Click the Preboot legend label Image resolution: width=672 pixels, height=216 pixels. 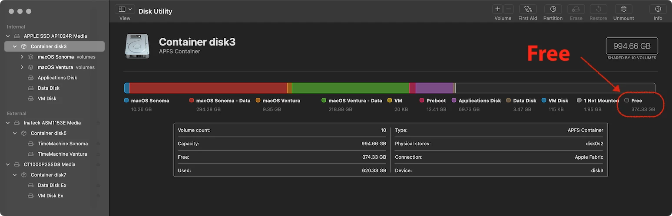click(x=436, y=101)
